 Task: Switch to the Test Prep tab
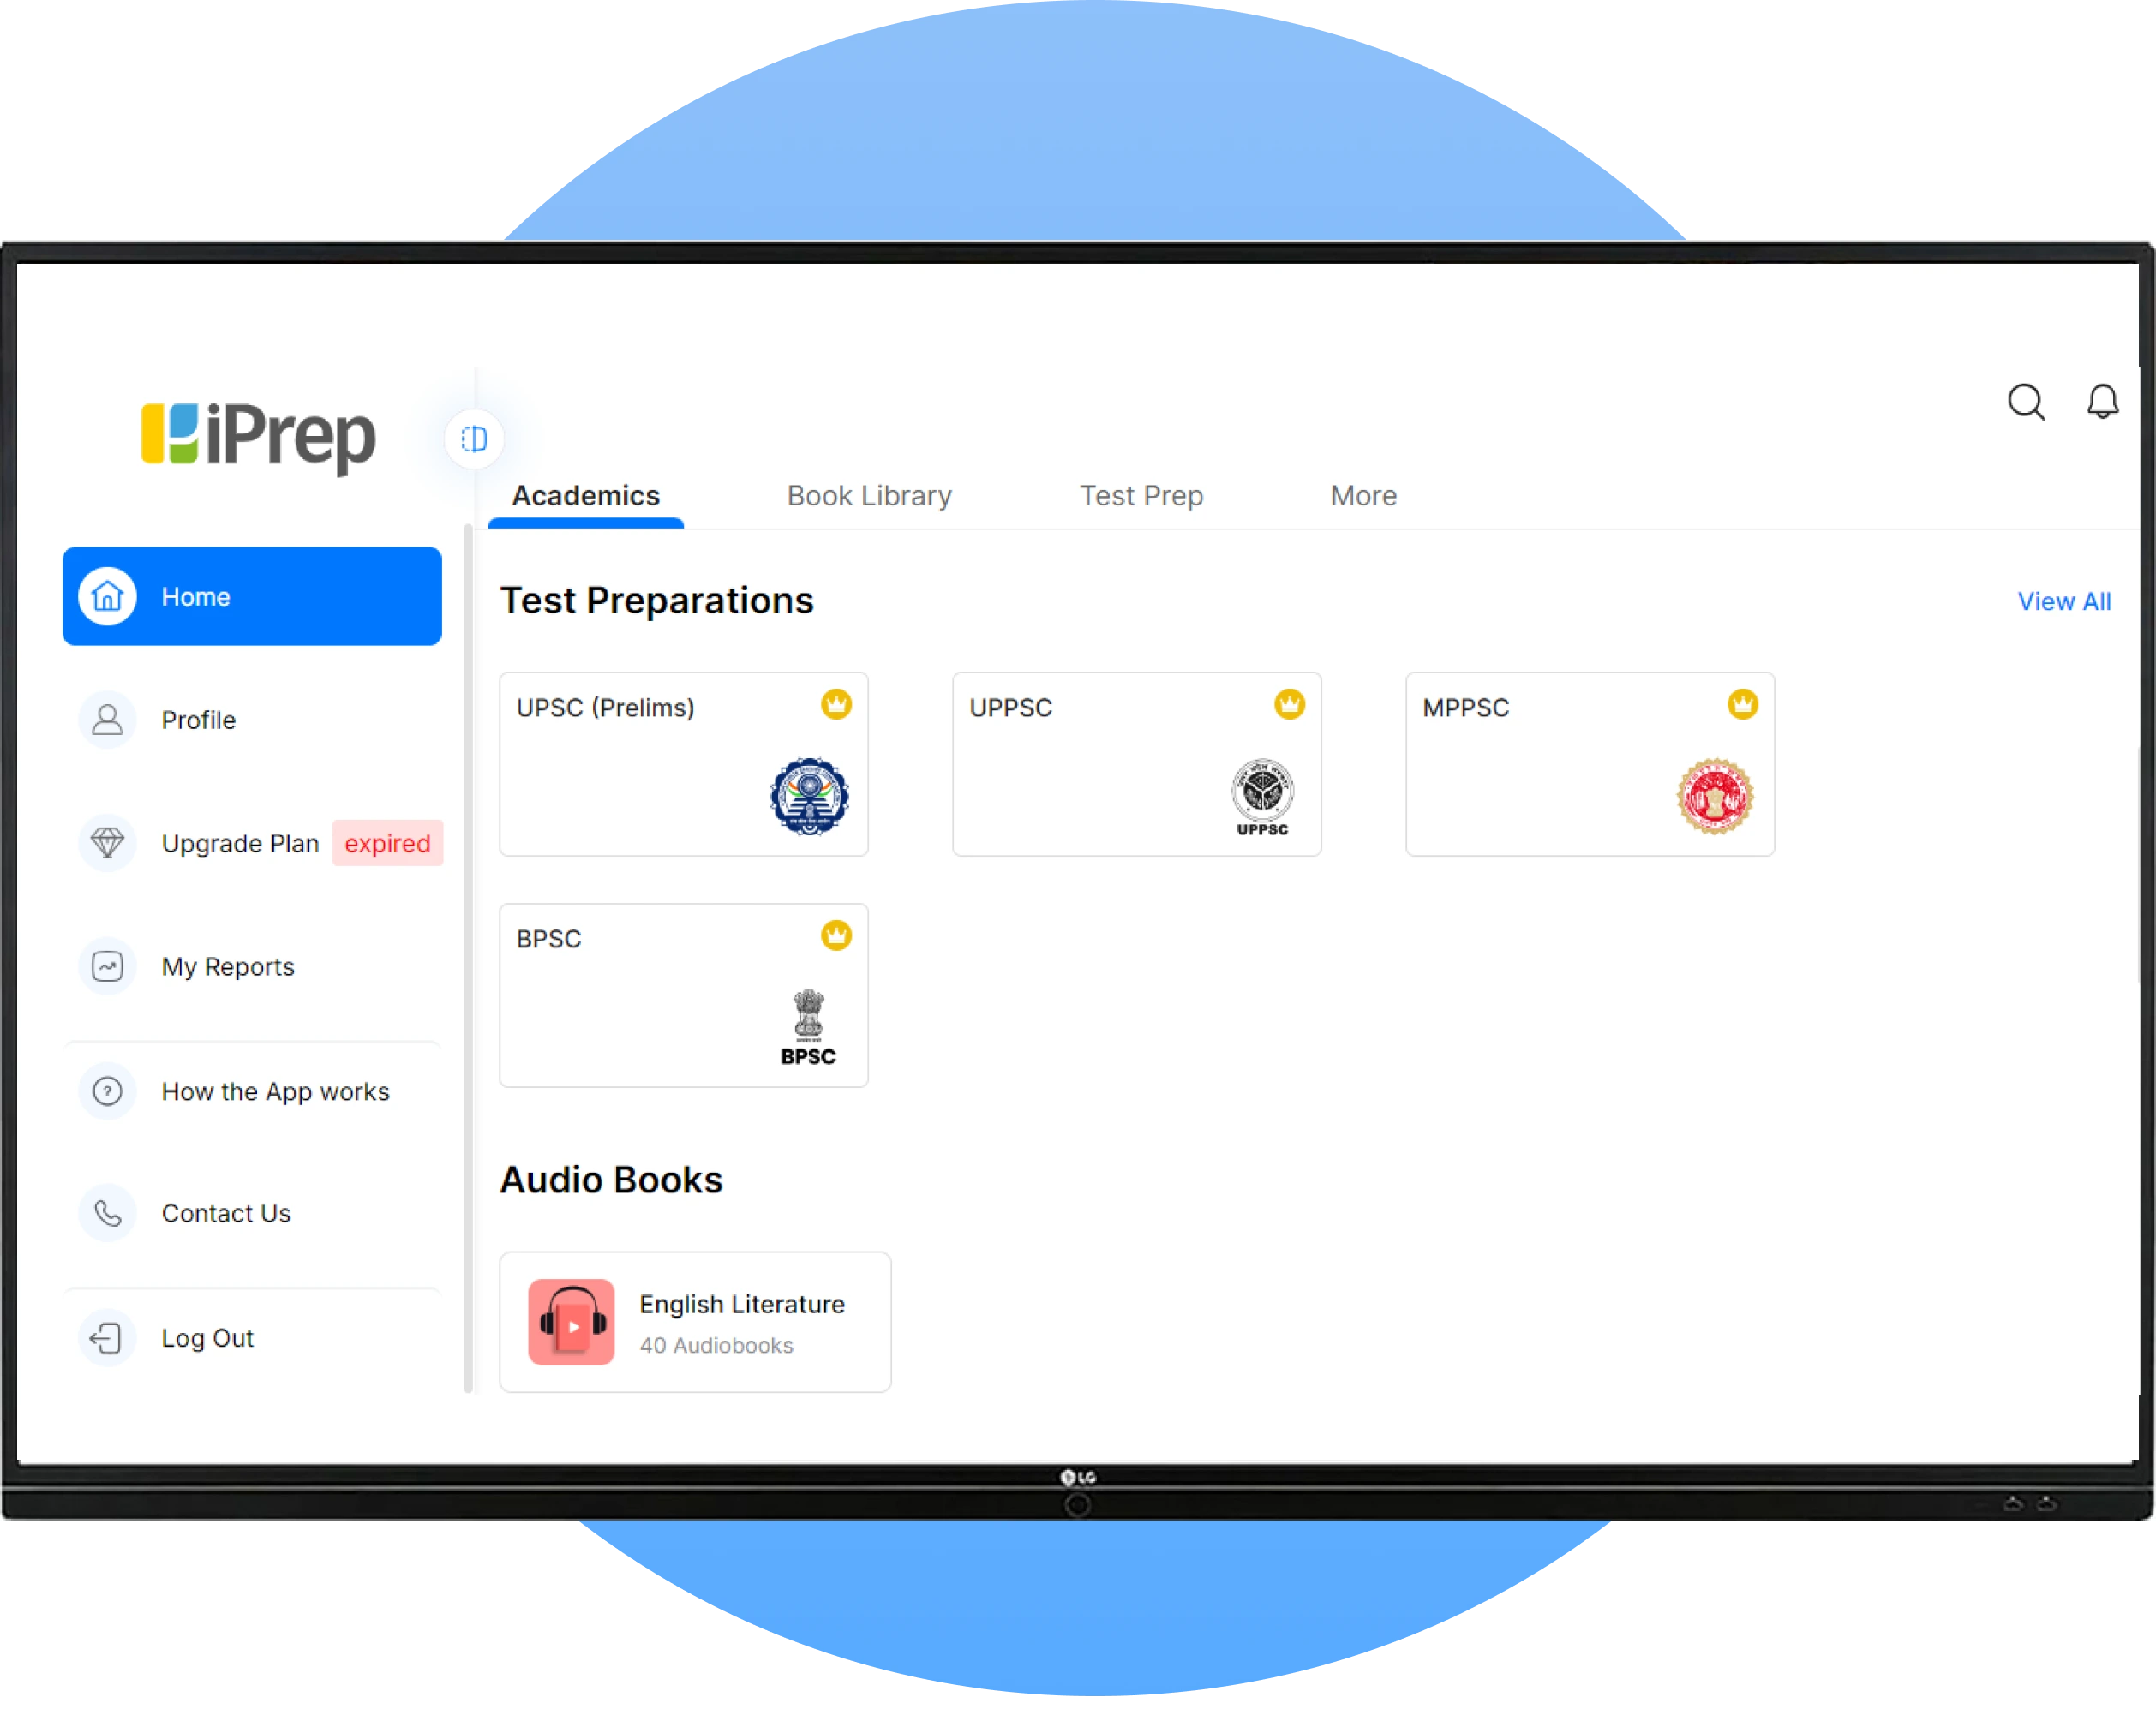click(1142, 495)
